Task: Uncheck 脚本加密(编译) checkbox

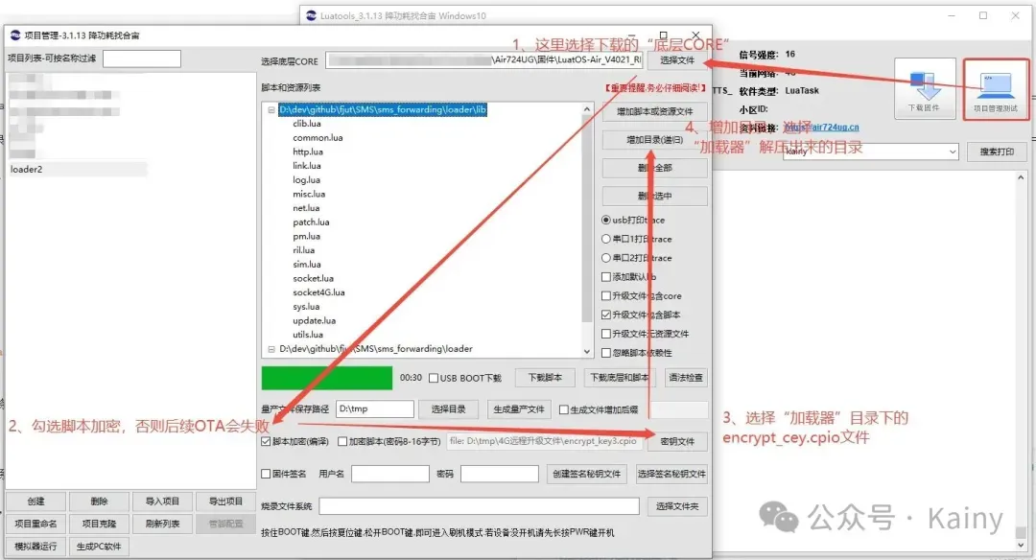Action: [x=266, y=441]
